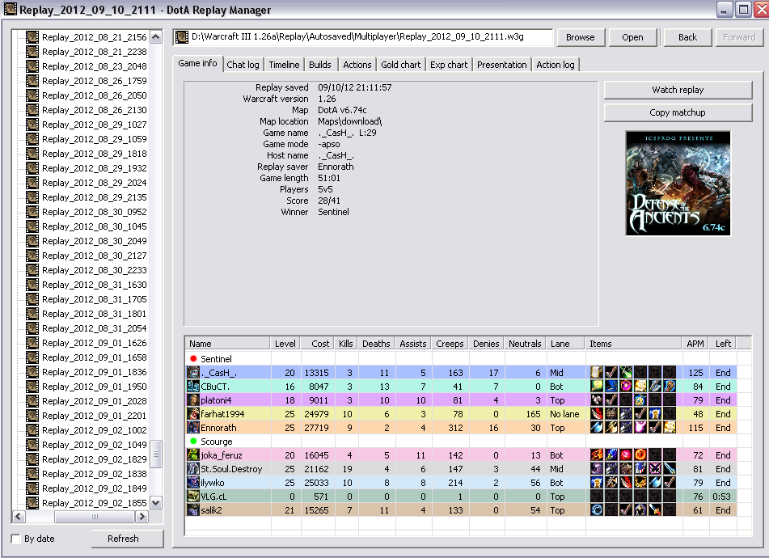Image resolution: width=769 pixels, height=558 pixels.
Task: Click the first item icon in ilywko's row
Action: point(597,483)
